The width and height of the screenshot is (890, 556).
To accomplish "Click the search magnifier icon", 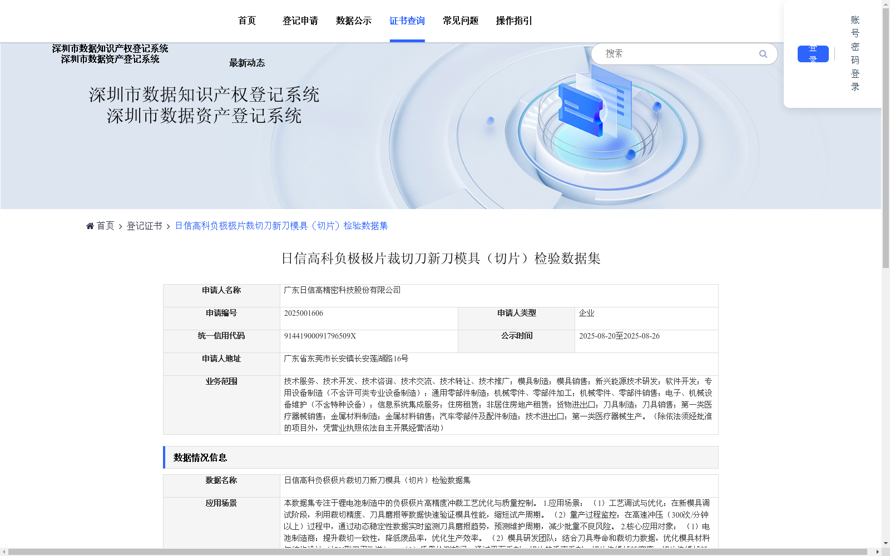I will (x=763, y=54).
